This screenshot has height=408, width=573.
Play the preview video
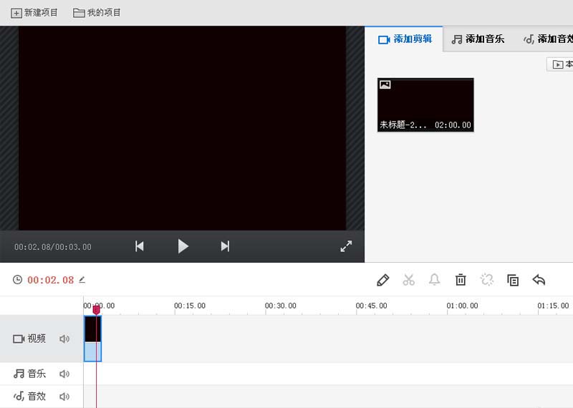pyautogui.click(x=183, y=246)
